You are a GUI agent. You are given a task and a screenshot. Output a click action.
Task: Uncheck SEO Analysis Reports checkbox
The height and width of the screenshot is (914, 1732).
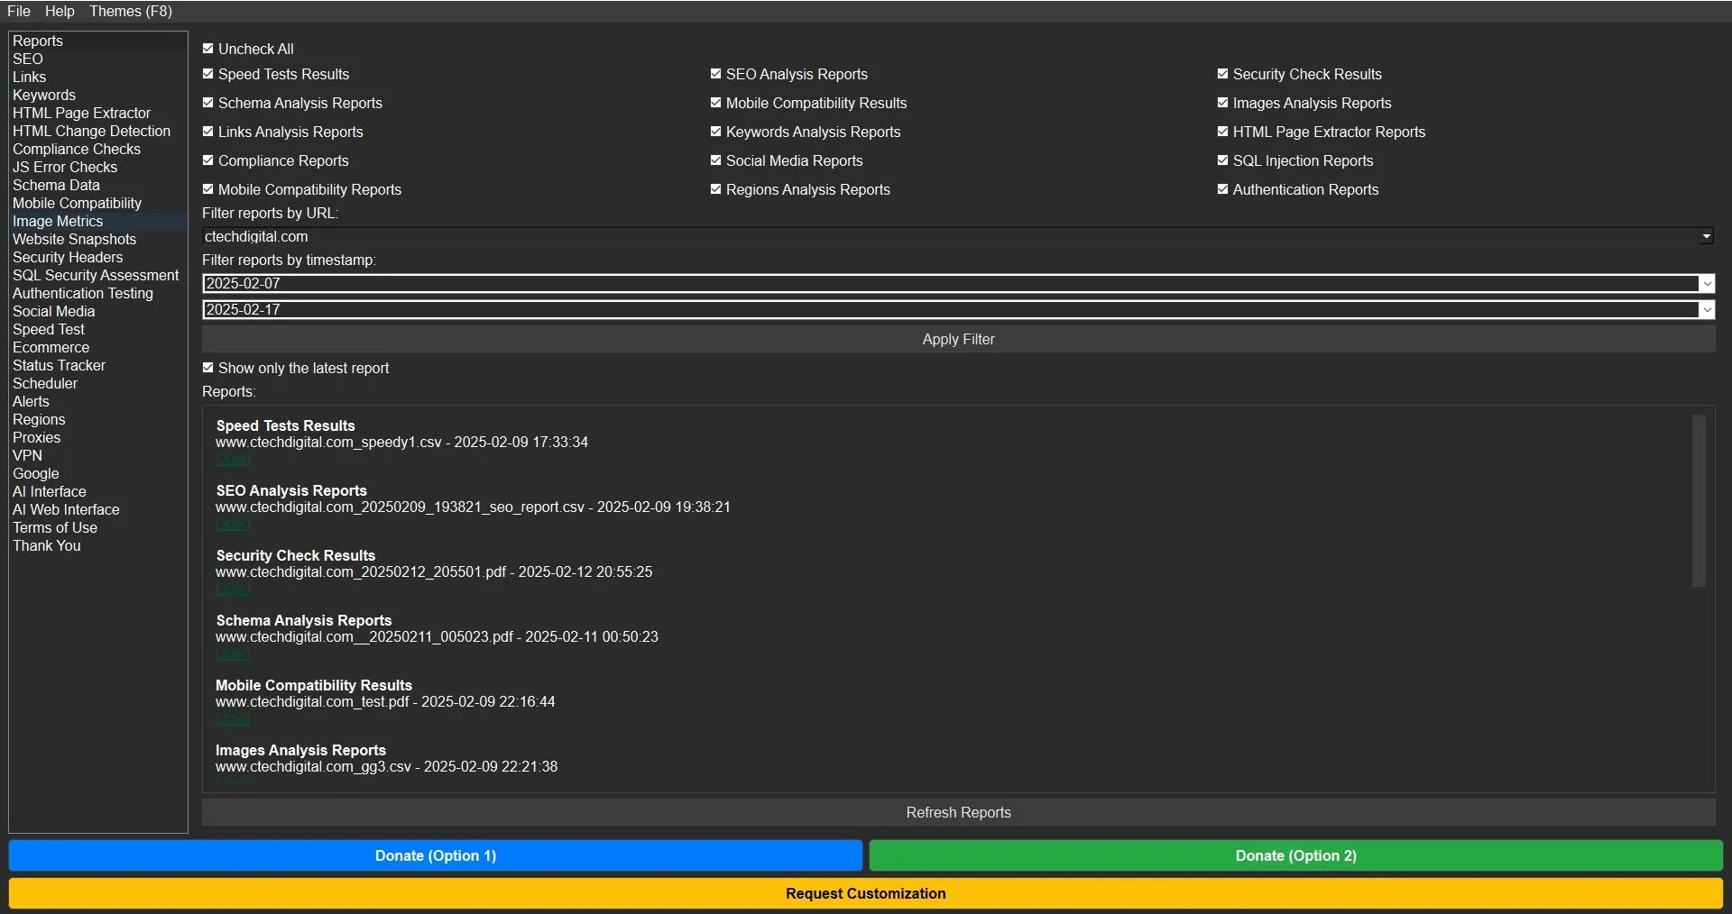[x=716, y=74]
